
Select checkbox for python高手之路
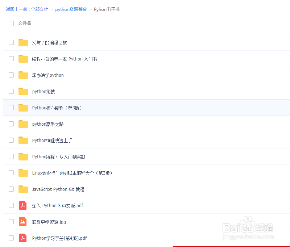point(11,124)
